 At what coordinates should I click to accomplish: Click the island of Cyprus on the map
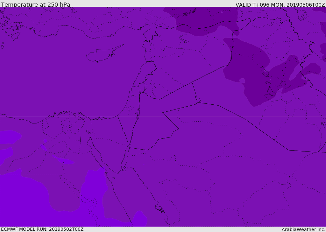tap(104, 54)
